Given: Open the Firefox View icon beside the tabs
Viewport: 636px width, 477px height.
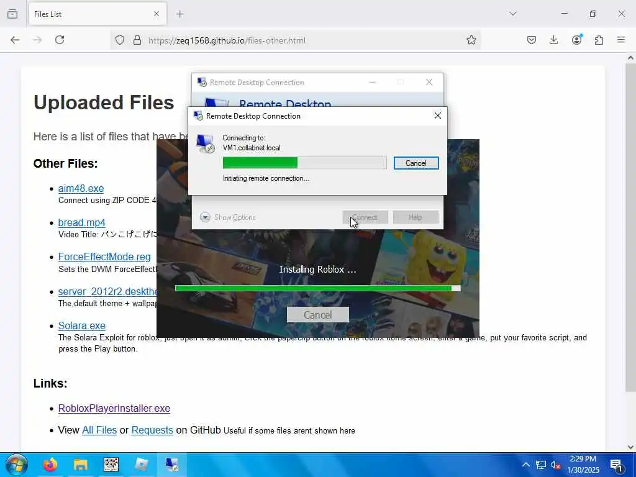Looking at the screenshot, I should (x=12, y=14).
